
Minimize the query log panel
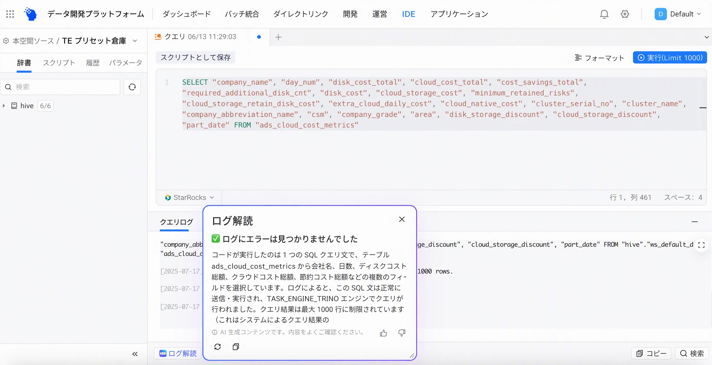pos(695,222)
